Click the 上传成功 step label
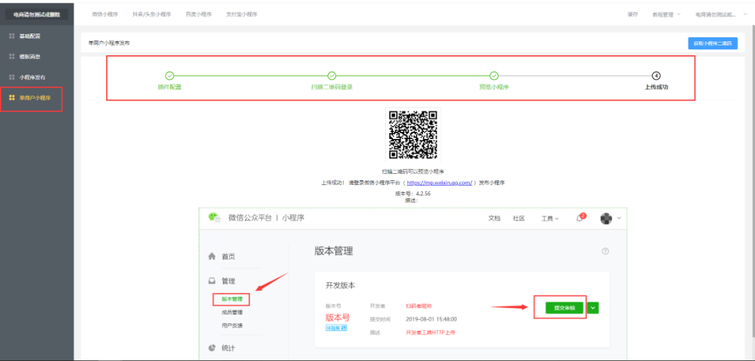755x361 pixels. [x=656, y=87]
